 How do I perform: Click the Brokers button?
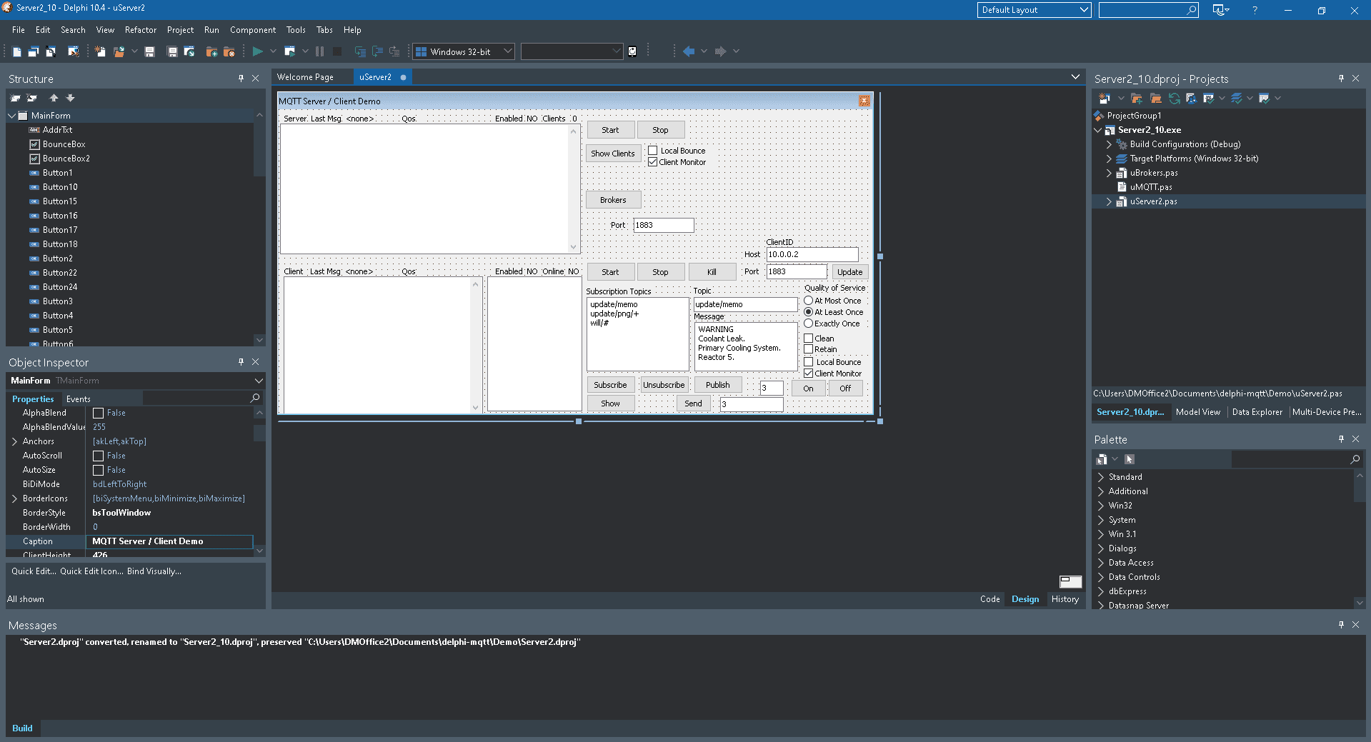(613, 200)
